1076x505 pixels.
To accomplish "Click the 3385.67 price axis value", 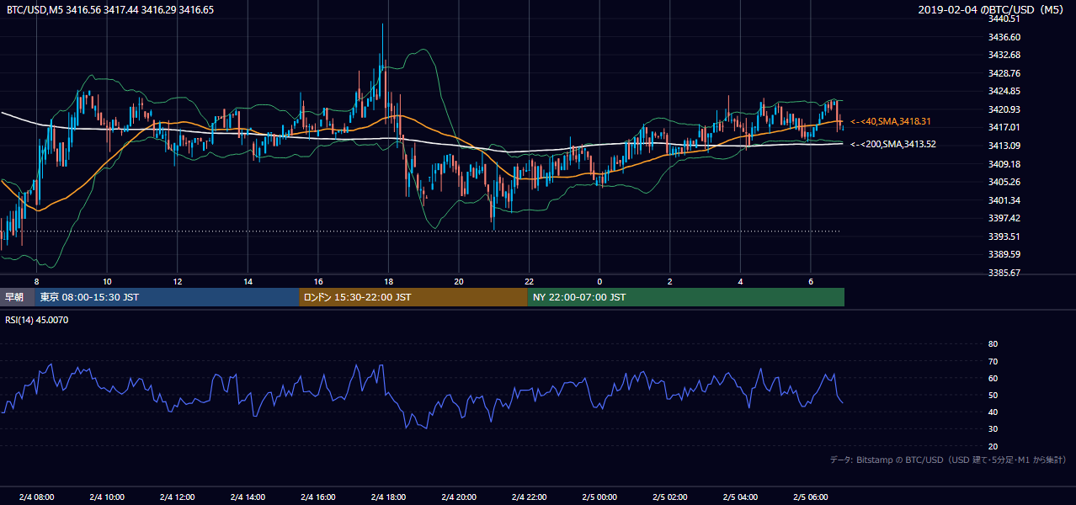I will click(x=1004, y=273).
